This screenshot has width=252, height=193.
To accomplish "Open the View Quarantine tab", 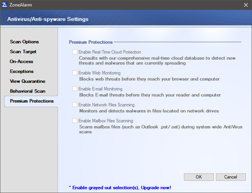I will coord(28,81).
